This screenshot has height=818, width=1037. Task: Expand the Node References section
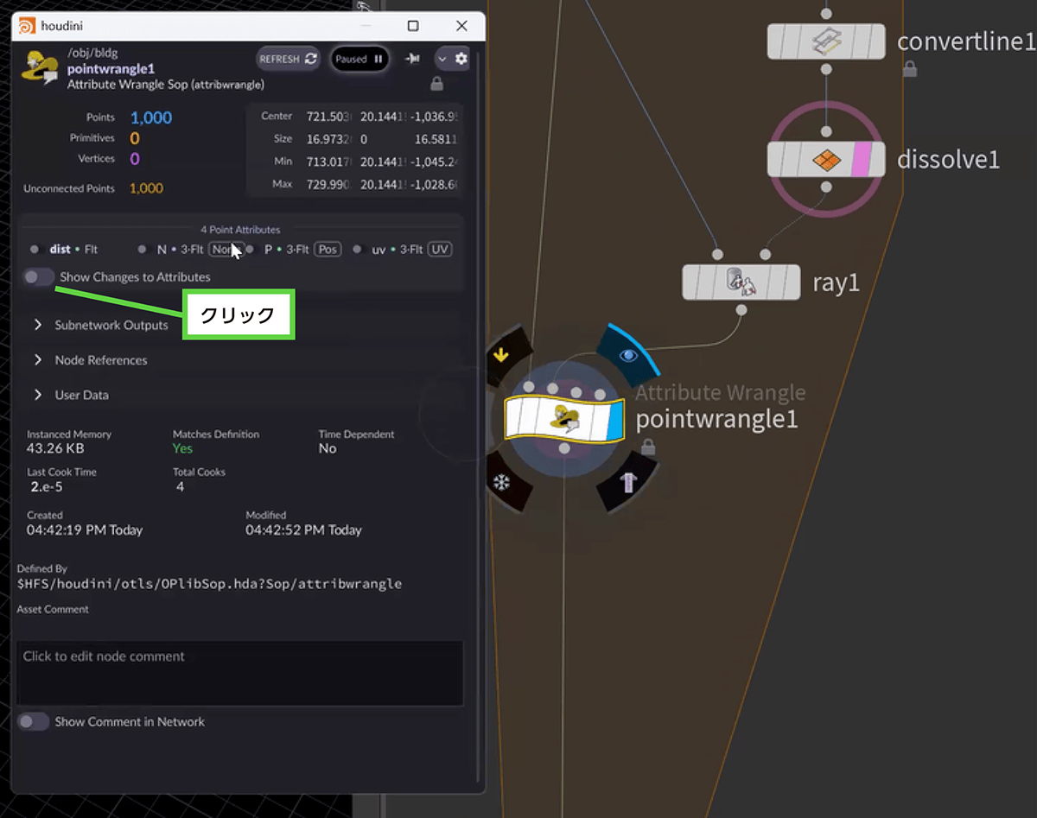tap(38, 360)
